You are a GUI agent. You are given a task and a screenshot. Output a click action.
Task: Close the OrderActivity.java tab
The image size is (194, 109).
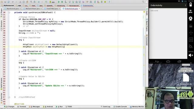pyautogui.click(x=79, y=9)
